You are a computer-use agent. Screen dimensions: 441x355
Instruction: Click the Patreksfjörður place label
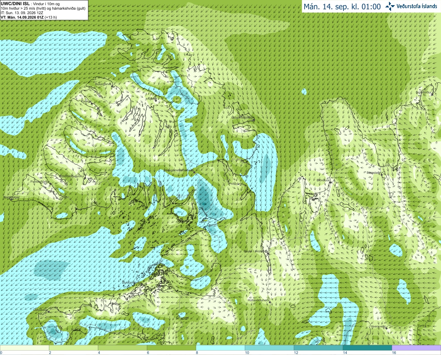click(x=40, y=181)
